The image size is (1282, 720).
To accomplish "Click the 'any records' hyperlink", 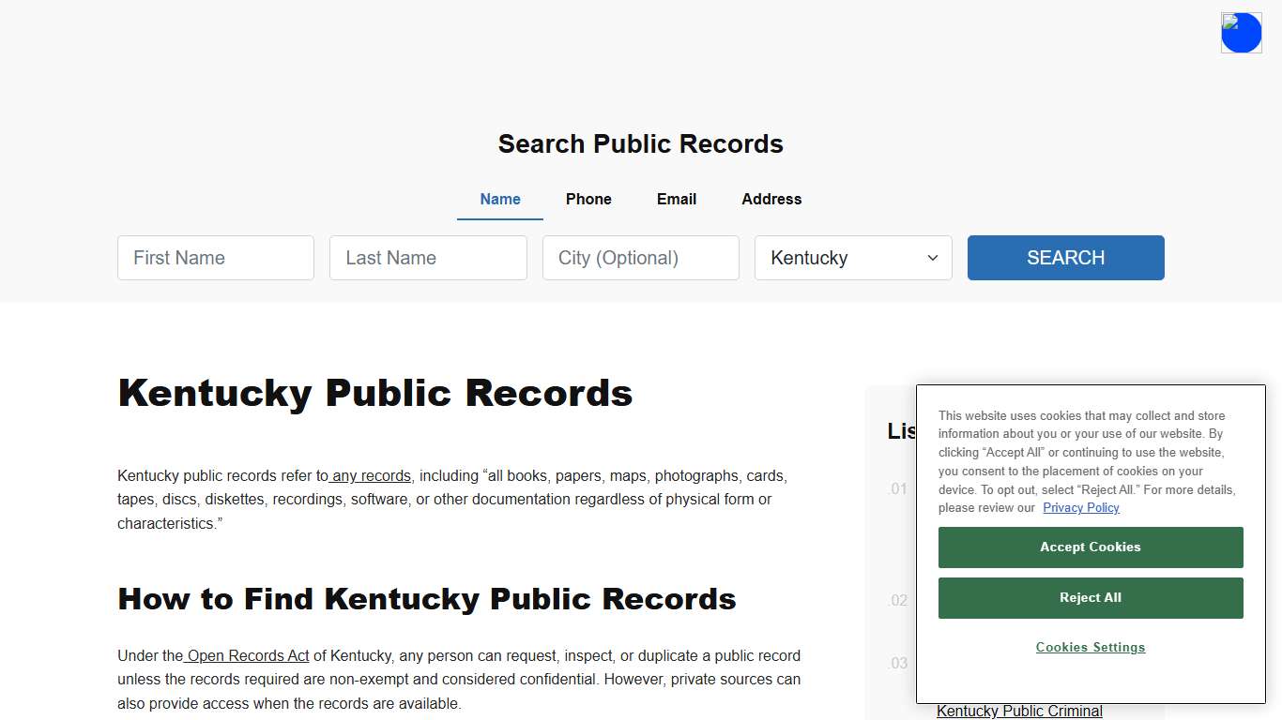I will (x=370, y=475).
